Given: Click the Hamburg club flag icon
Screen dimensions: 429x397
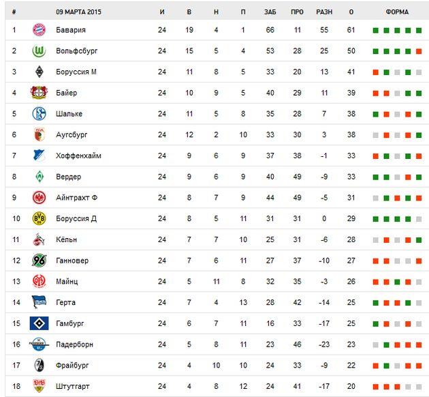Looking at the screenshot, I should (39, 323).
